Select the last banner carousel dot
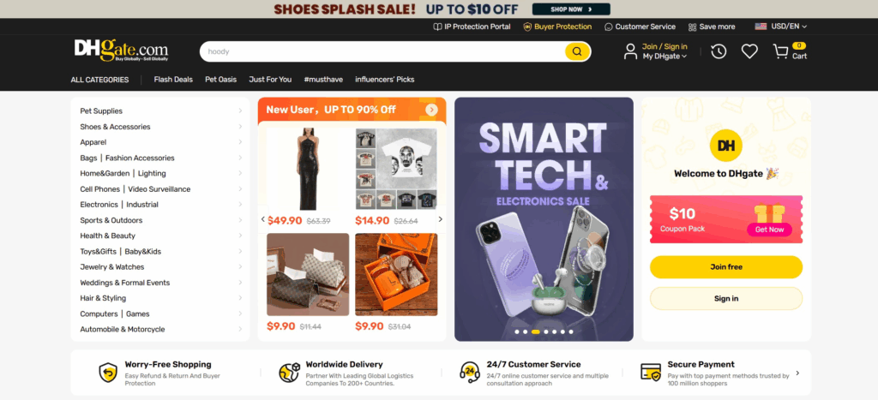The image size is (878, 400). point(570,331)
